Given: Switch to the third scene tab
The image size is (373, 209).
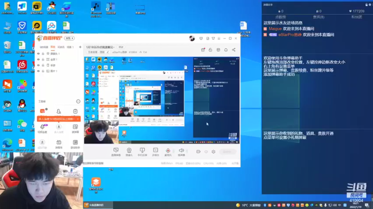Looking at the screenshot, I should click(61, 47).
